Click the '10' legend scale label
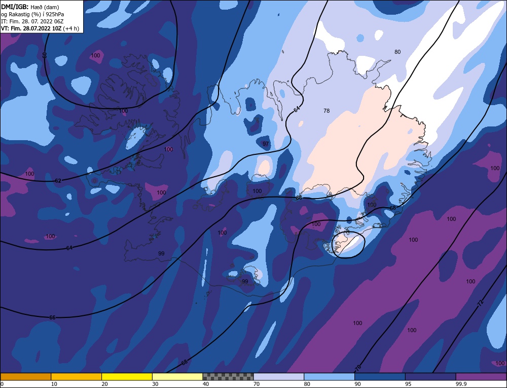Viewport: 507px width, 388px height. [x=54, y=384]
